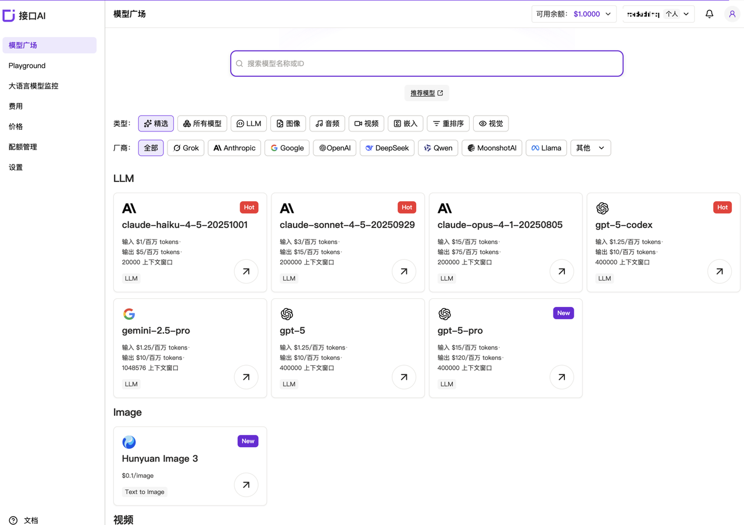Viewport: 744px width, 525px height.
Task: Click Google logo on gemini-2.5-pro card
Action: [x=129, y=314]
